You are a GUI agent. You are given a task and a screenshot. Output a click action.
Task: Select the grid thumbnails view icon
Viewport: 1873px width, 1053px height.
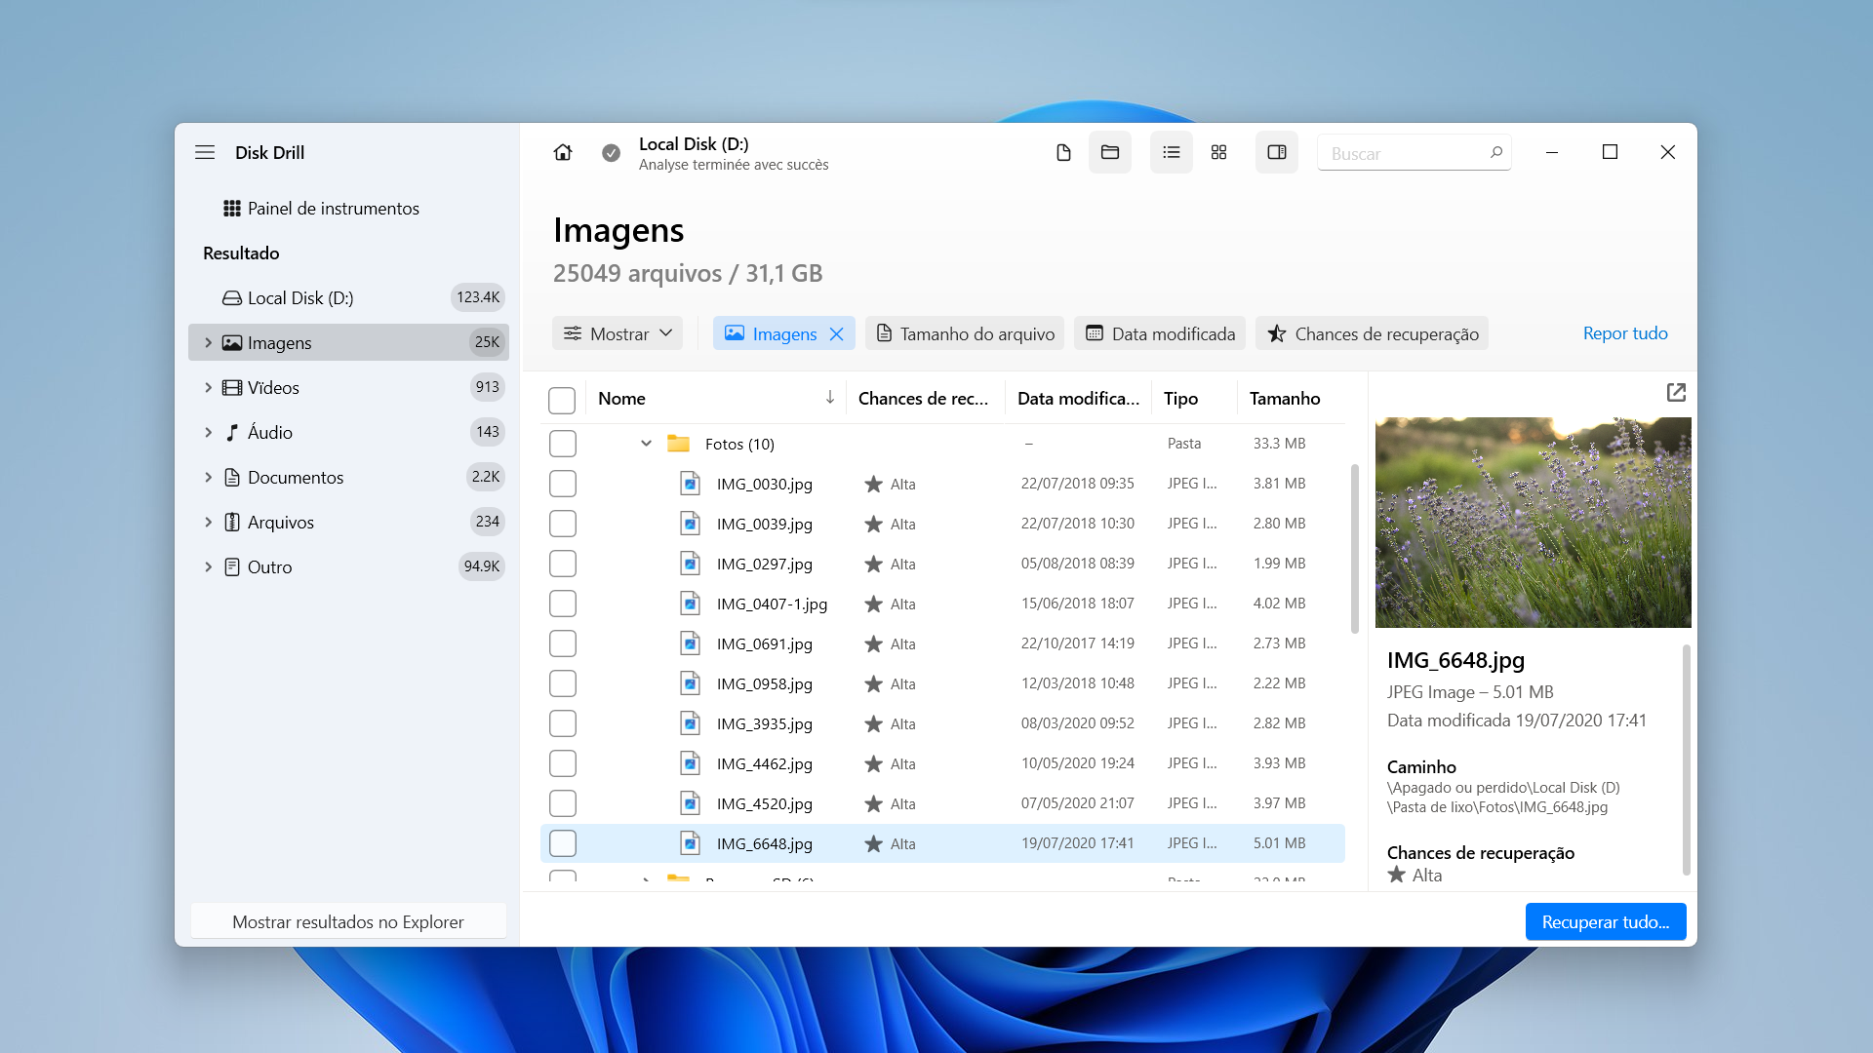tap(1218, 152)
